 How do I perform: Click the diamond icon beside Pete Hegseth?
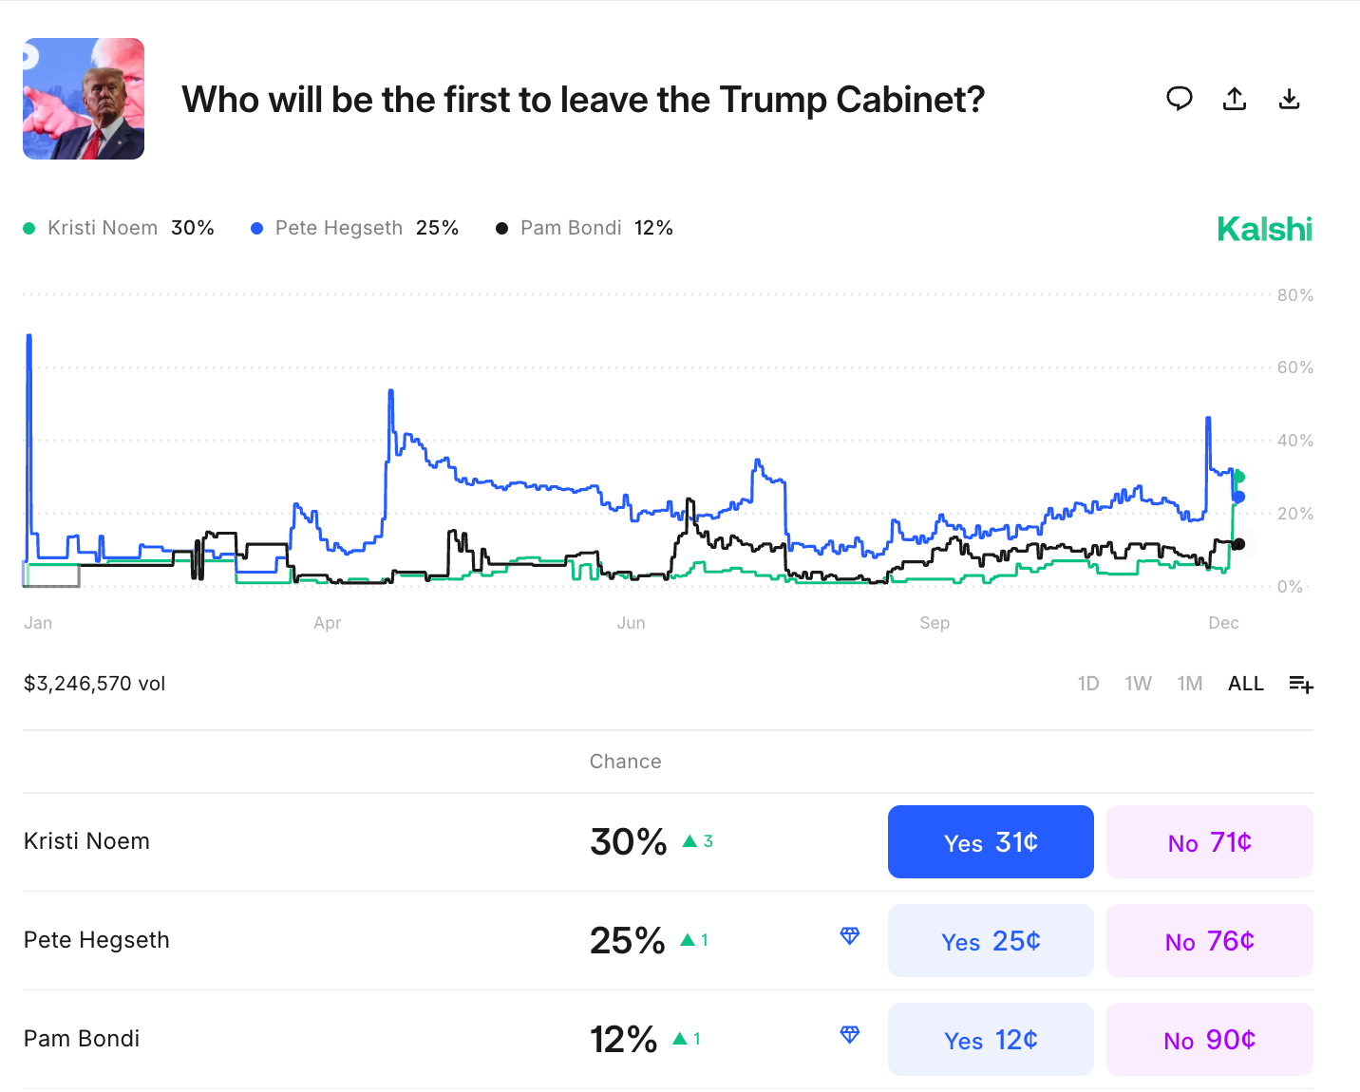pyautogui.click(x=850, y=936)
